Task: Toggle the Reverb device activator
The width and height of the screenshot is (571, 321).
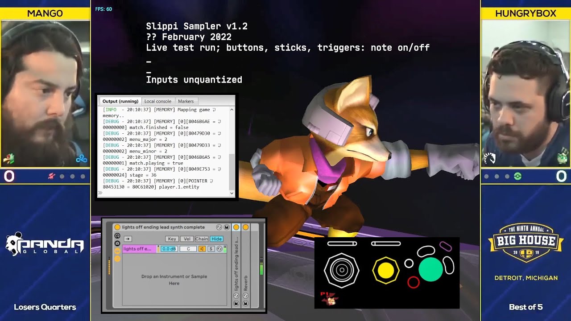Action: click(245, 227)
